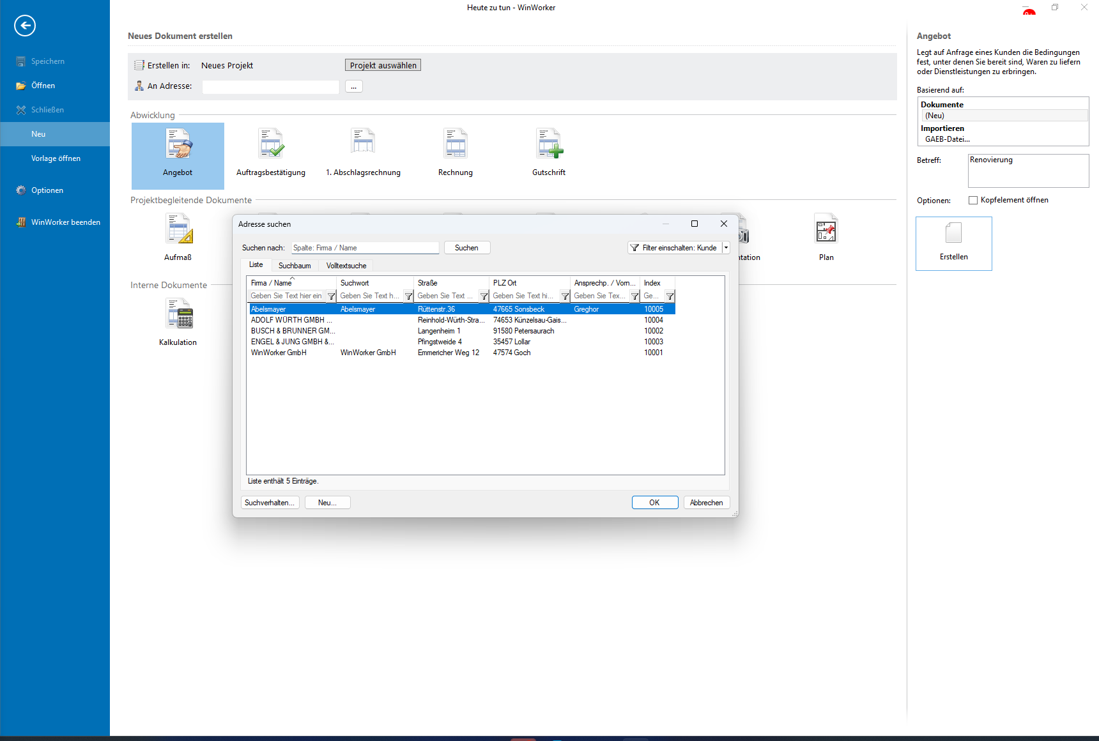The image size is (1099, 741).
Task: Choose the Plan document icon
Action: click(x=826, y=229)
